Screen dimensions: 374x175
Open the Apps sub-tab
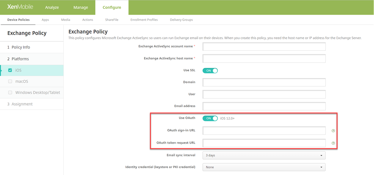pyautogui.click(x=45, y=20)
